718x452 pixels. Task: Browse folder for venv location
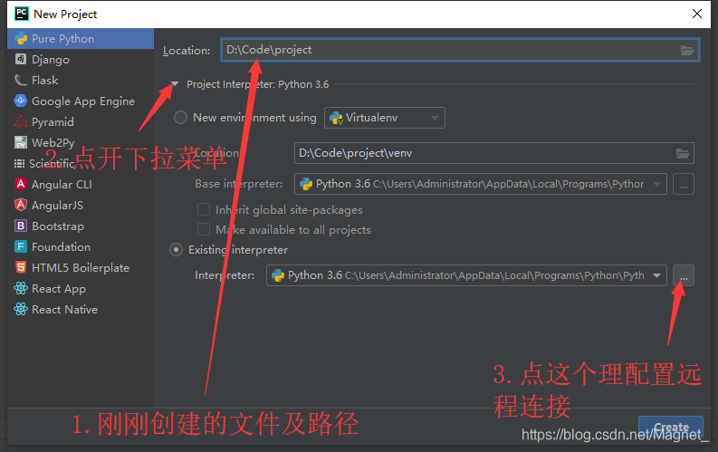pyautogui.click(x=683, y=153)
